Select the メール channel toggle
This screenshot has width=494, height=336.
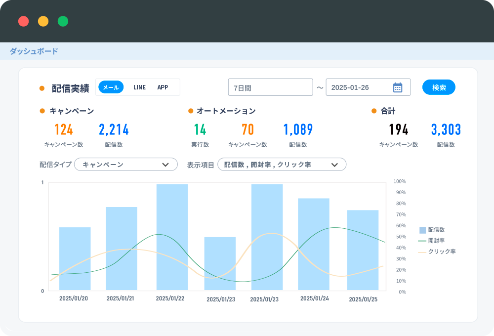[x=111, y=87]
